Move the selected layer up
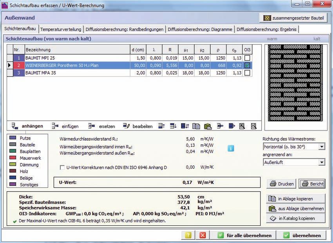 click(162, 126)
